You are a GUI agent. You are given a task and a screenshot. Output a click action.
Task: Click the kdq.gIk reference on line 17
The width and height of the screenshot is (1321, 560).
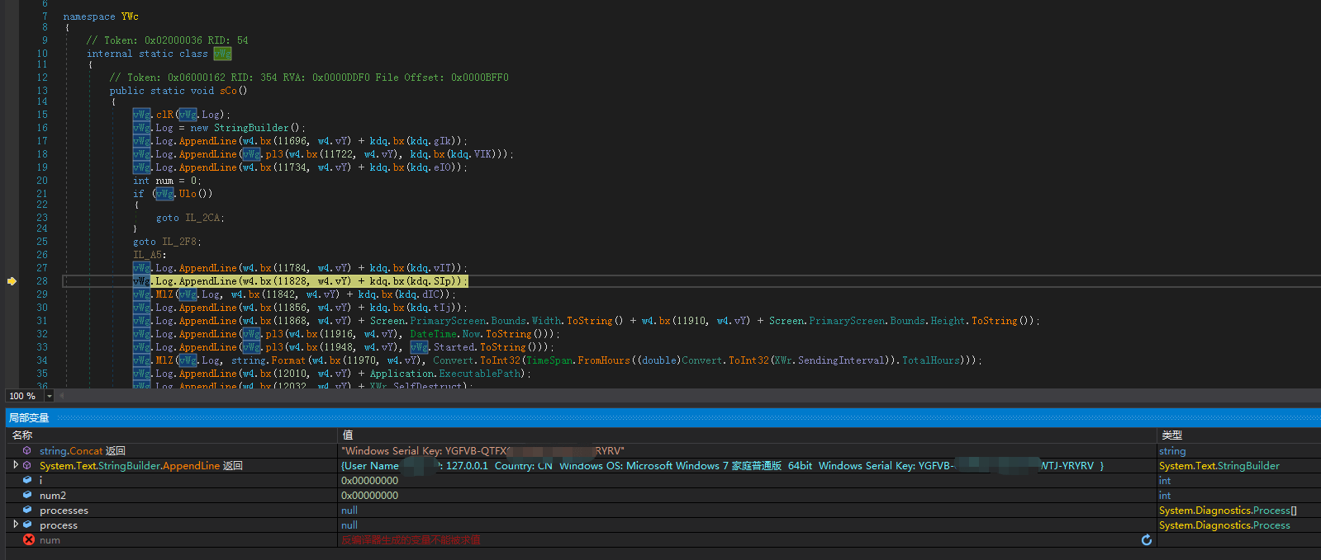pyautogui.click(x=430, y=141)
